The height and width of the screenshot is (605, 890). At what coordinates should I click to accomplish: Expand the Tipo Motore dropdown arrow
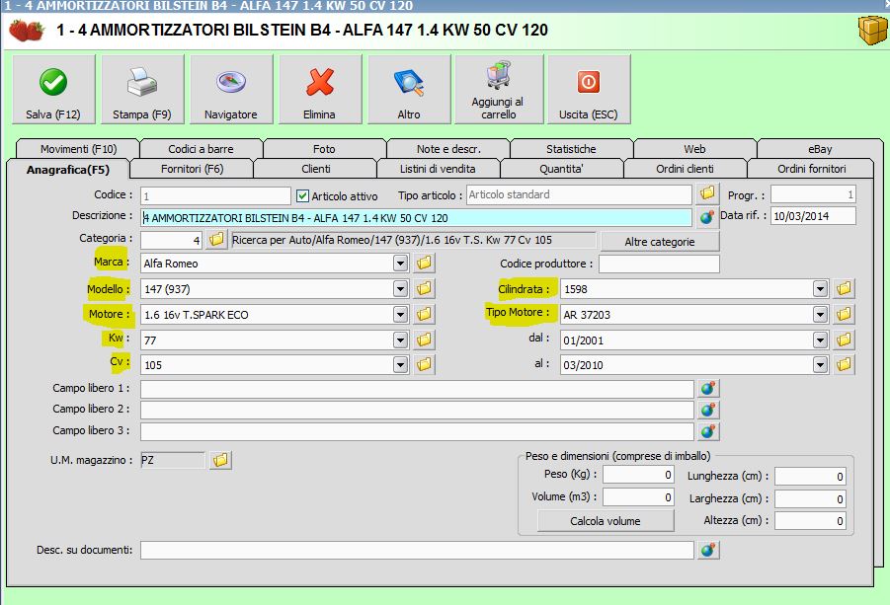point(820,314)
